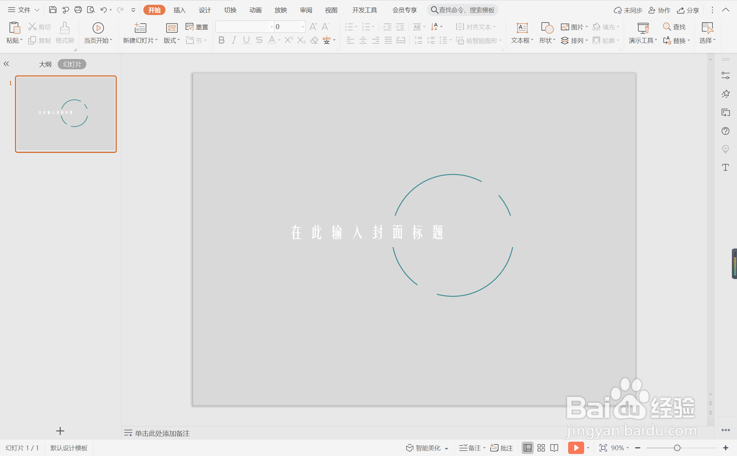Click the Undo arrow icon
Screen dimensions: 737x456
point(103,10)
